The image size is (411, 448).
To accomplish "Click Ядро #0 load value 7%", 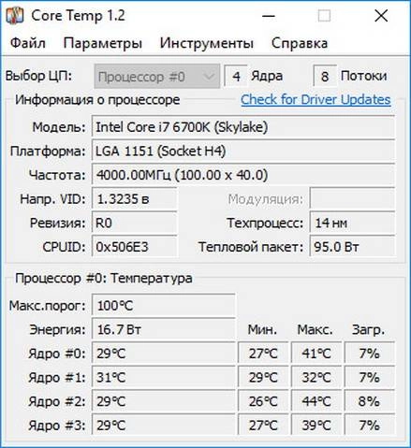I will click(x=370, y=354).
